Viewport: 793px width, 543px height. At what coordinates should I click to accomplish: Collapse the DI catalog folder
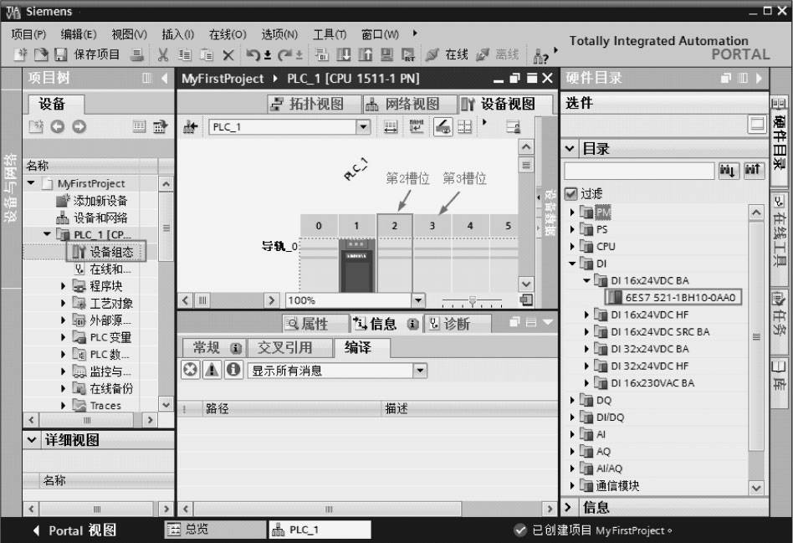(572, 264)
